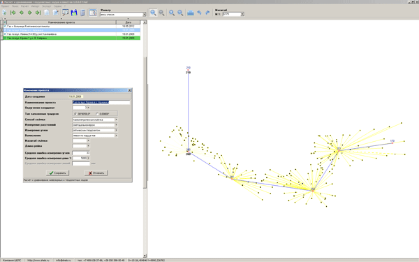Expand the Фильтр dropdown

point(144,15)
